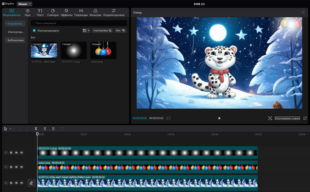Image resolution: width=310 pixels, height=192 pixels.
Task: Switch to the Фильтры tab
Action: (95, 12)
